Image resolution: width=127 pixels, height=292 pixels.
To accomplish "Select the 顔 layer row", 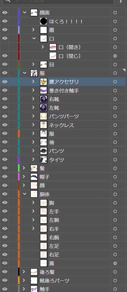I will click(x=63, y=185).
